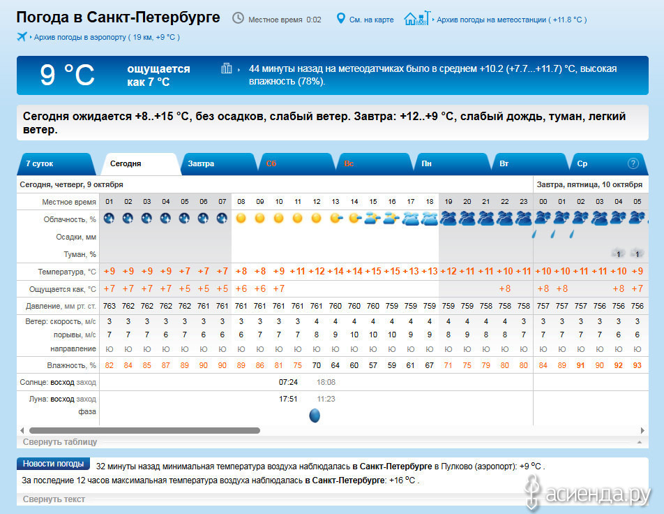
Task: Open the «Завтра» forecast tab
Action: click(201, 163)
